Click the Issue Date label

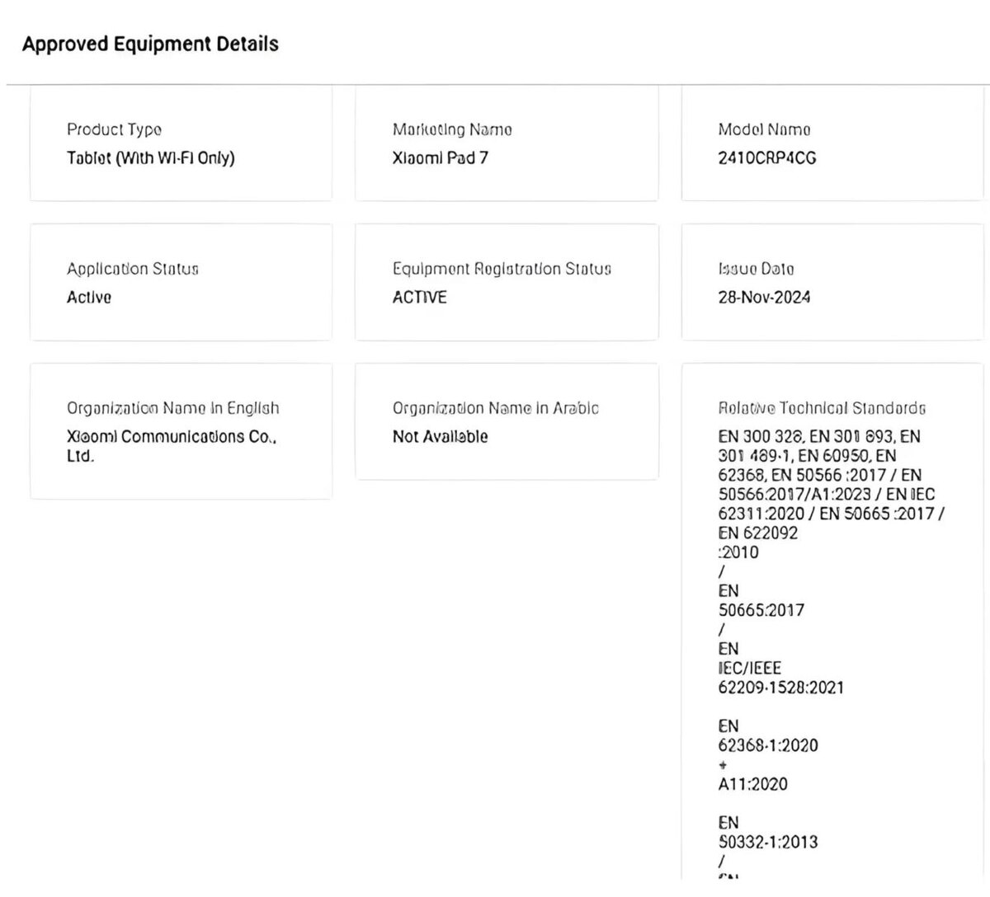coord(756,269)
